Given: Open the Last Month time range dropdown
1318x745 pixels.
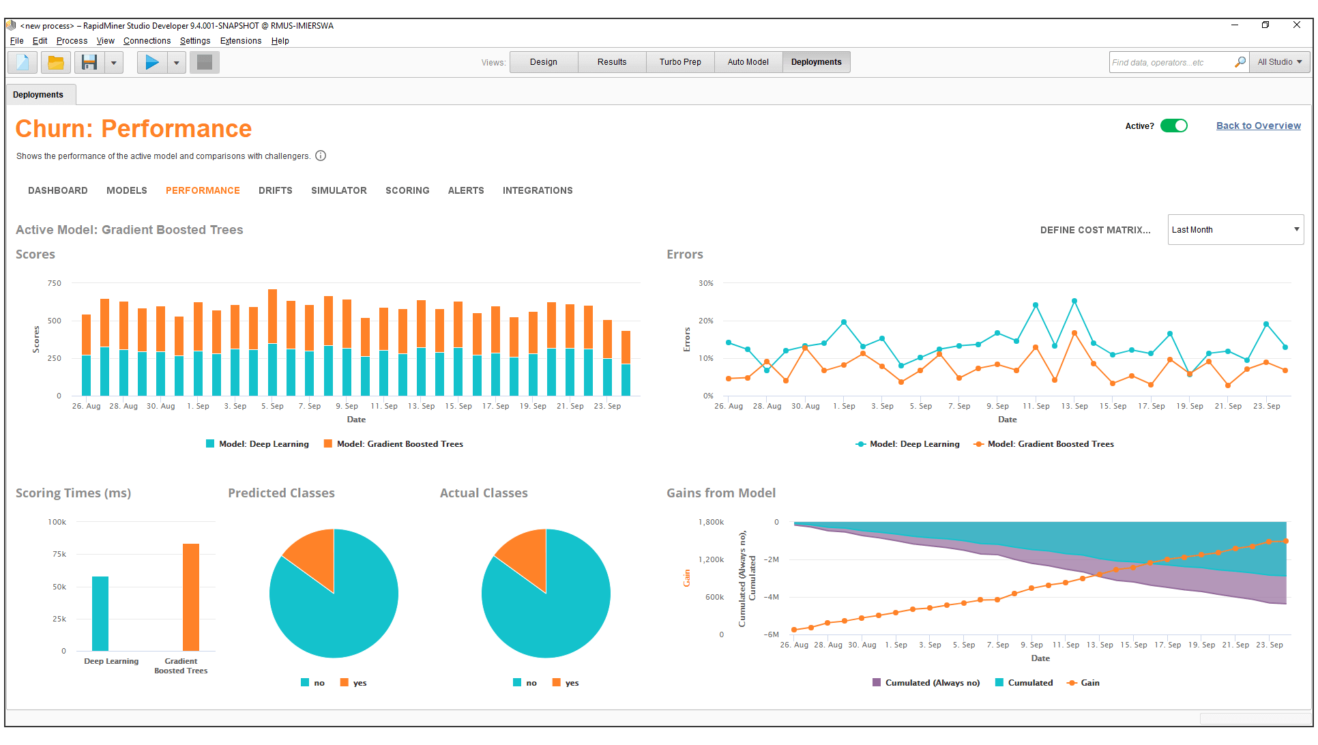Looking at the screenshot, I should 1235,230.
